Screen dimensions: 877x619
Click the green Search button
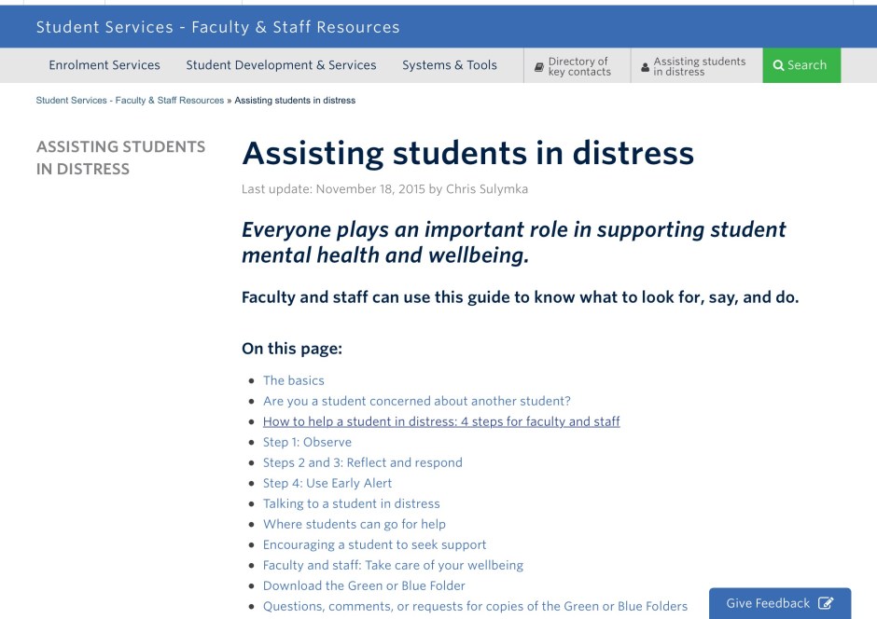tap(800, 65)
